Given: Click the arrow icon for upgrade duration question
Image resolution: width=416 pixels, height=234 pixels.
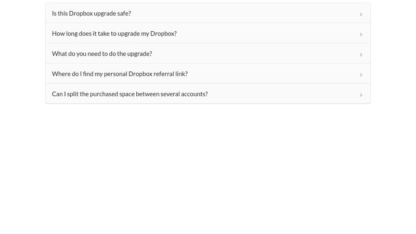Looking at the screenshot, I should pyautogui.click(x=361, y=34).
